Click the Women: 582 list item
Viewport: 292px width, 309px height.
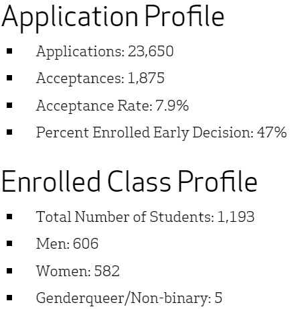pyautogui.click(x=78, y=271)
